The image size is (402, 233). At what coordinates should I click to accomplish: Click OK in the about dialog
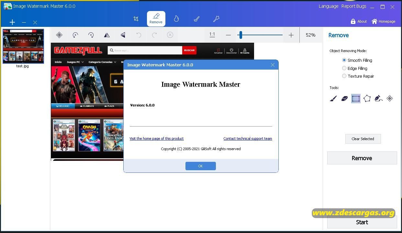click(x=200, y=166)
